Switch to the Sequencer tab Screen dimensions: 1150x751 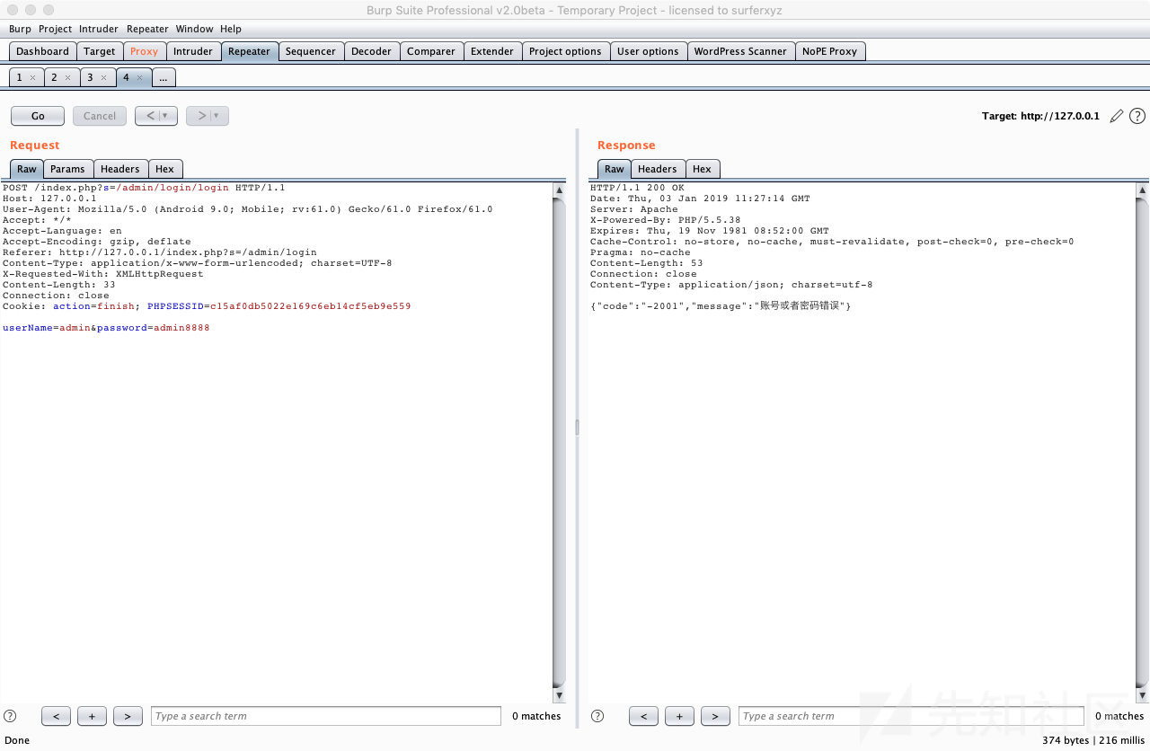311,51
